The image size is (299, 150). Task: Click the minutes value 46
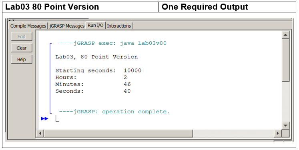click(x=127, y=84)
